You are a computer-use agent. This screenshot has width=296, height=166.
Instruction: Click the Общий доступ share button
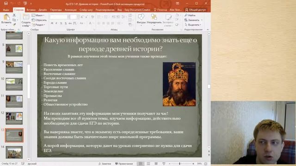click(x=196, y=10)
